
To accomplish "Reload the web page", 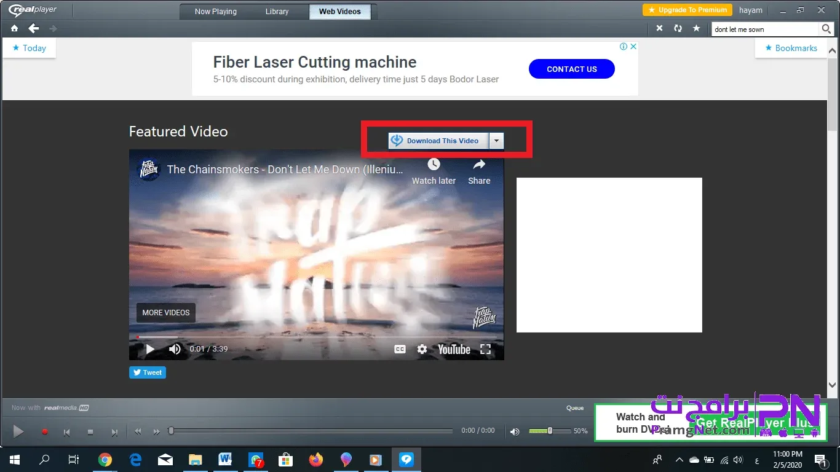I will [x=678, y=29].
